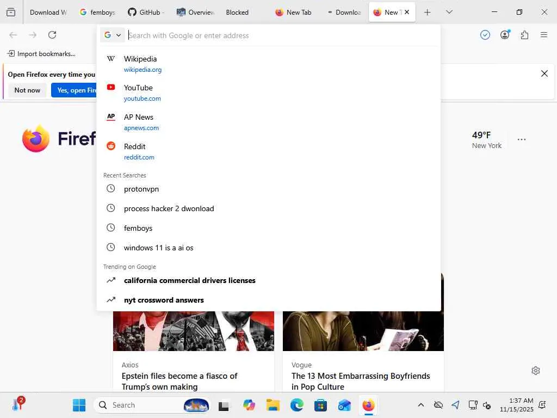Screen dimensions: 557x418
Task: Switch to the GitHub tab
Action: 146,12
